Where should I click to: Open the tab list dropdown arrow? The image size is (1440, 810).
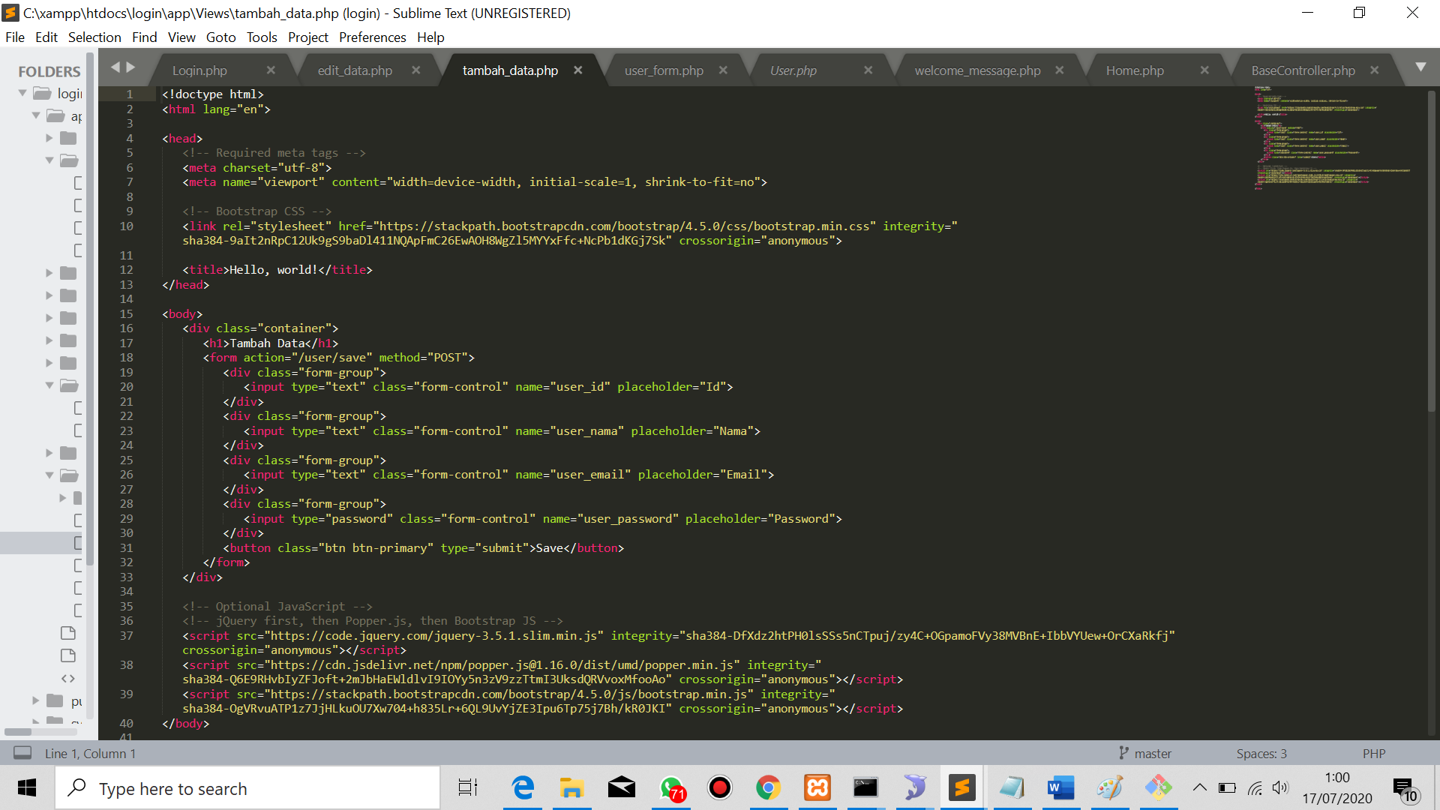(1420, 67)
